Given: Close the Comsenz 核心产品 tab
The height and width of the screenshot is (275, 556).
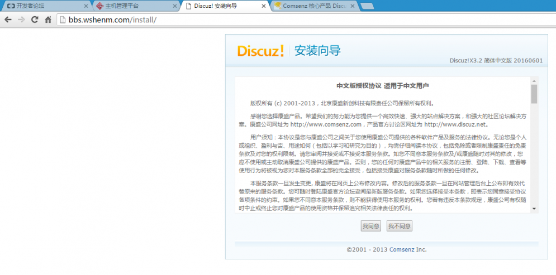Looking at the screenshot, I should [352, 6].
